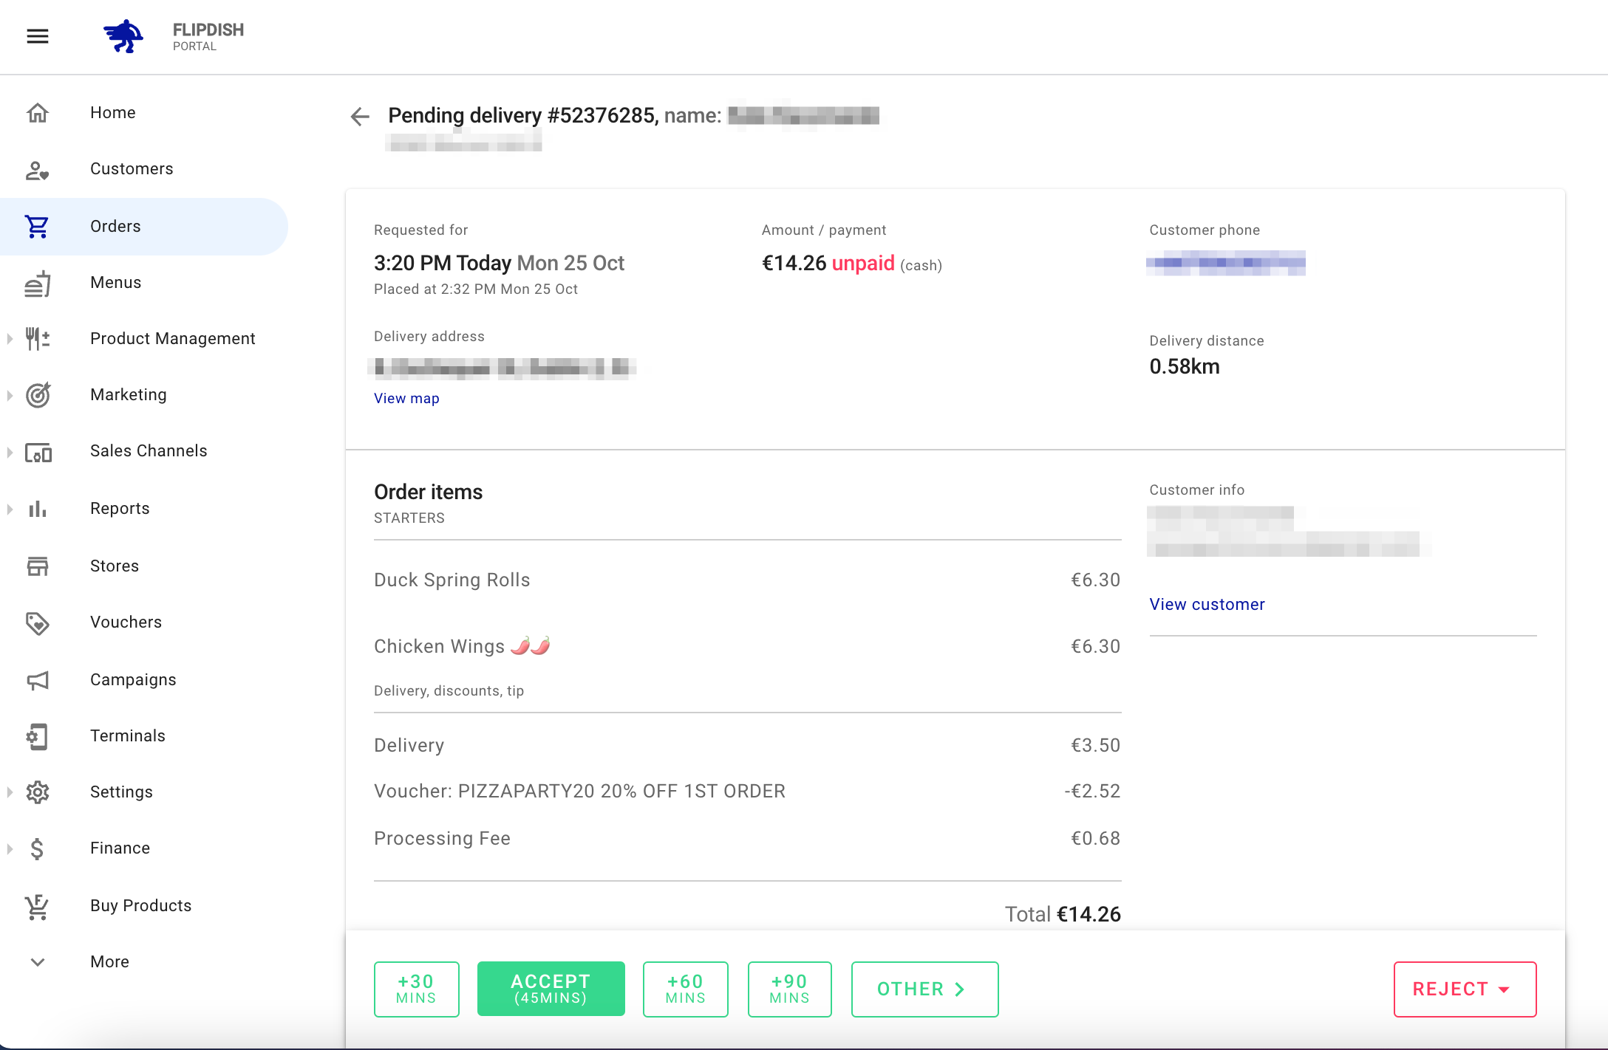Open the Reject dropdown button
This screenshot has height=1050, width=1608.
pyautogui.click(x=1464, y=989)
